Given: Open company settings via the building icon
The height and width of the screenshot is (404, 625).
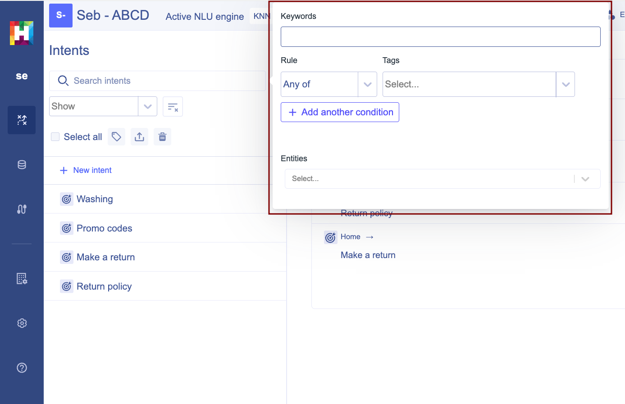Looking at the screenshot, I should pyautogui.click(x=22, y=278).
